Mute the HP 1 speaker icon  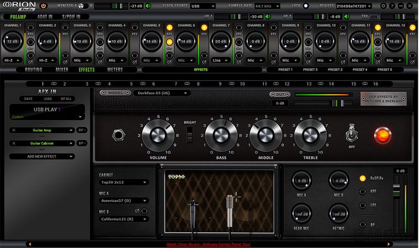pyautogui.click(x=268, y=17)
